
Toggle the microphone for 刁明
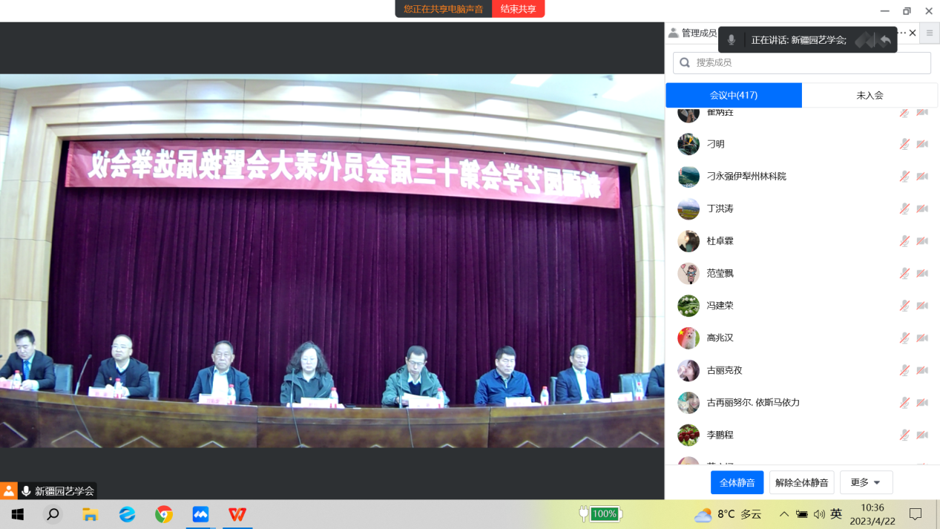904,144
